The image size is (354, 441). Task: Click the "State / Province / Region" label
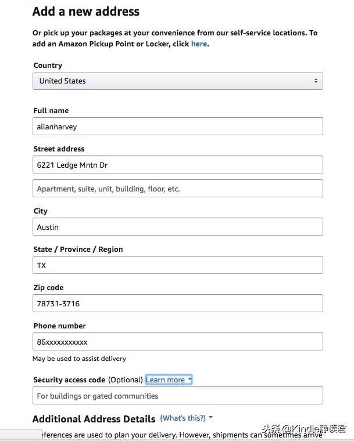click(x=78, y=249)
